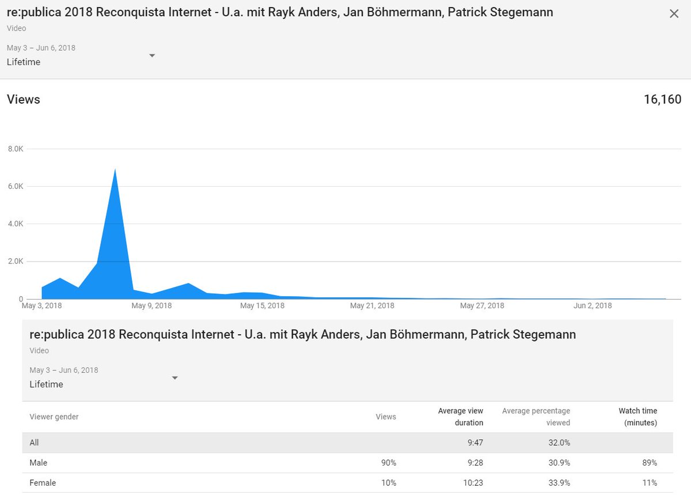
Task: Click the 9:47 average duration for All
Action: click(474, 443)
